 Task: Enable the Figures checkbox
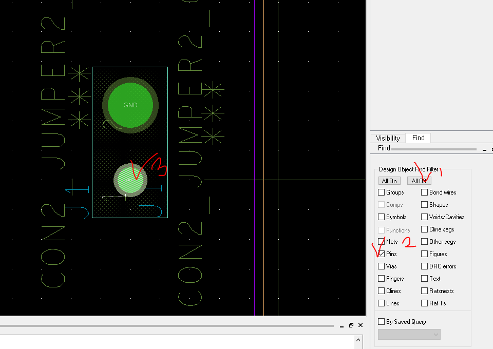(x=425, y=254)
